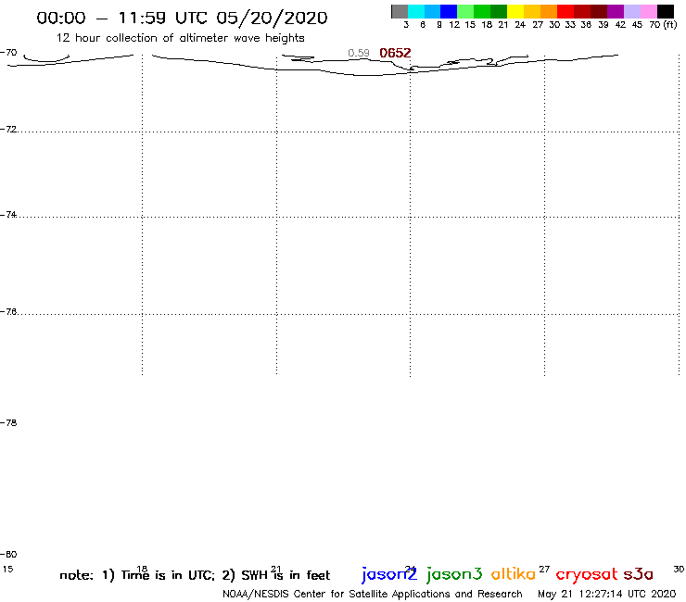Click the gray '0.59' wave height value
The width and height of the screenshot is (686, 602).
(x=359, y=54)
